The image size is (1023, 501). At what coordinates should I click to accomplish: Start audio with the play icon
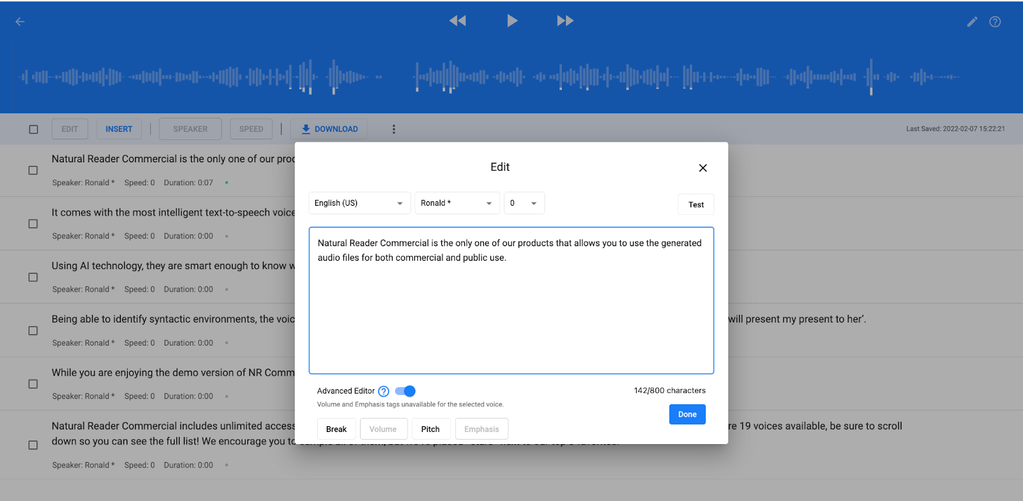pos(512,20)
